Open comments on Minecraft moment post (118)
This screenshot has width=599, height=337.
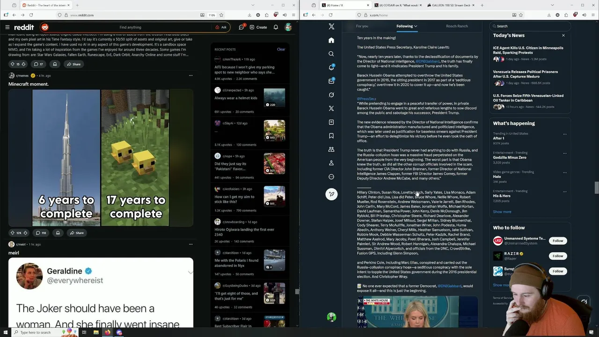(x=40, y=233)
